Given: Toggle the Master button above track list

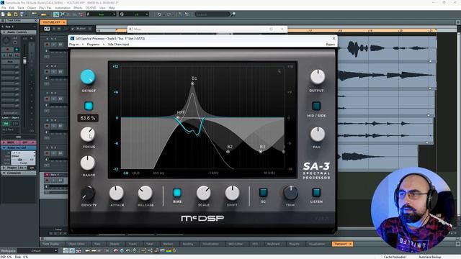Looking at the screenshot, I should [x=81, y=29].
